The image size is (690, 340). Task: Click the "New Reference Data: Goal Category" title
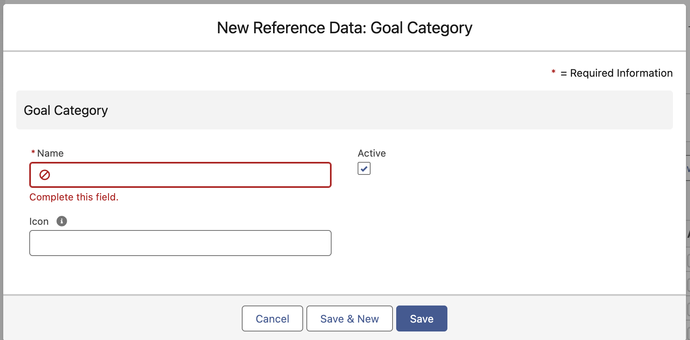(345, 28)
